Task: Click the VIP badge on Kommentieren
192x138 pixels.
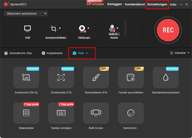Action: click(104, 69)
